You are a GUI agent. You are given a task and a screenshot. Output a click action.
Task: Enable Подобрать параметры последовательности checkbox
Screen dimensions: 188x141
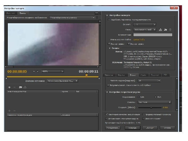[109, 20]
